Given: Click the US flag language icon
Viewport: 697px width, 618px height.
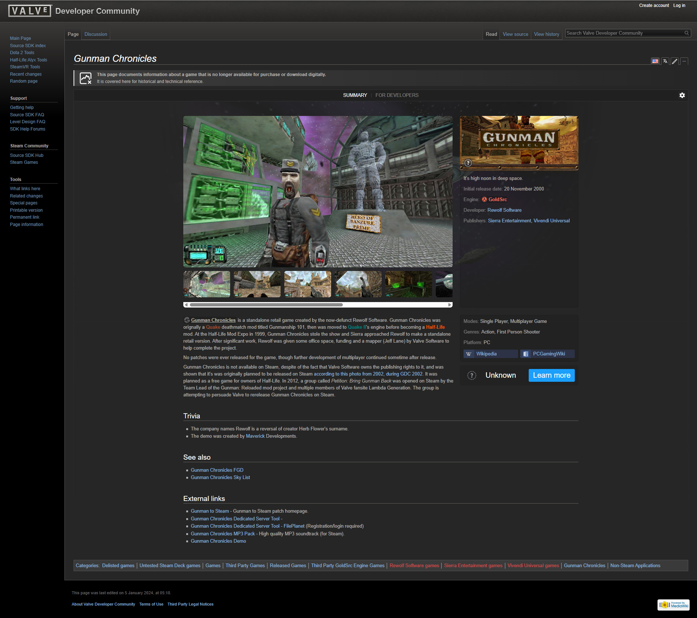Looking at the screenshot, I should point(655,61).
